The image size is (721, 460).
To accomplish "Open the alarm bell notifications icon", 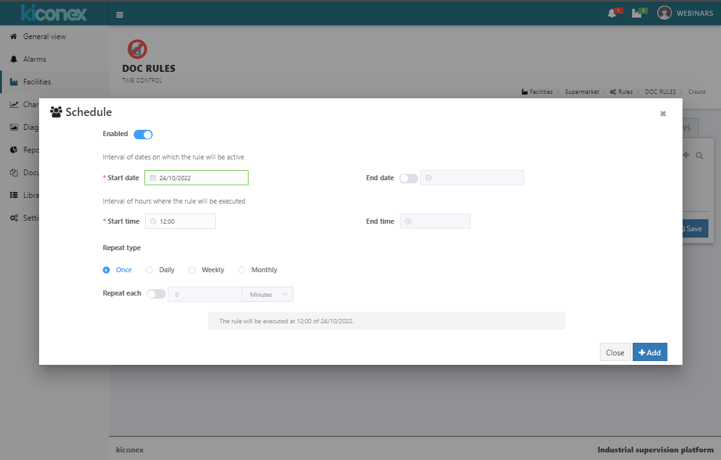I will click(612, 14).
